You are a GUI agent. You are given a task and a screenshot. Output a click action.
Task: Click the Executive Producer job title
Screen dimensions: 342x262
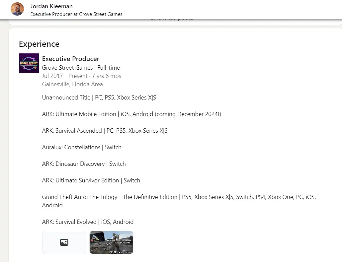coord(71,59)
